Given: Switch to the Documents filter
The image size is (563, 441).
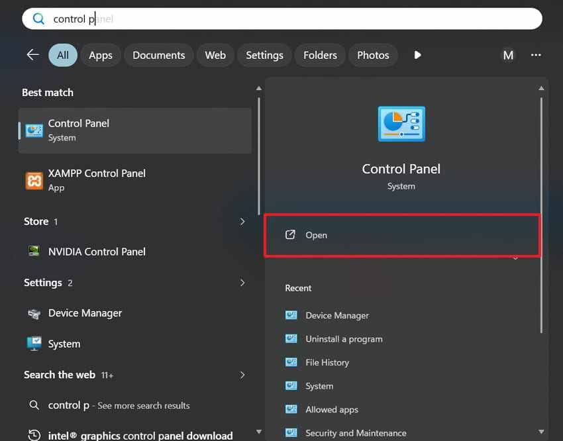Looking at the screenshot, I should click(x=159, y=55).
